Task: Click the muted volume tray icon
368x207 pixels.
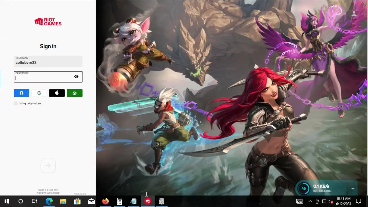Action: coord(331,201)
